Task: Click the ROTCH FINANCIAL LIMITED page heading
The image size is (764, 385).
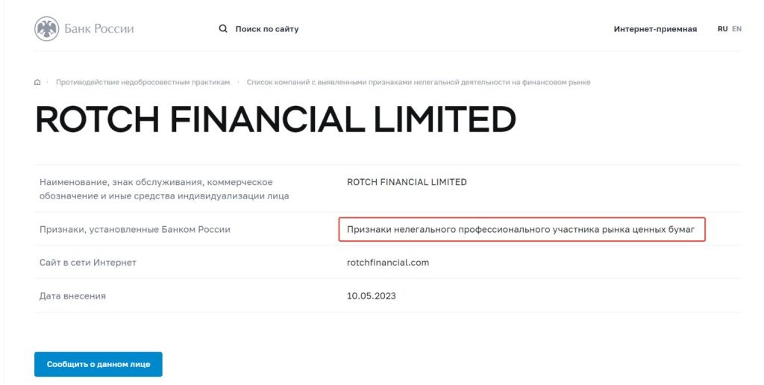Action: 276,119
